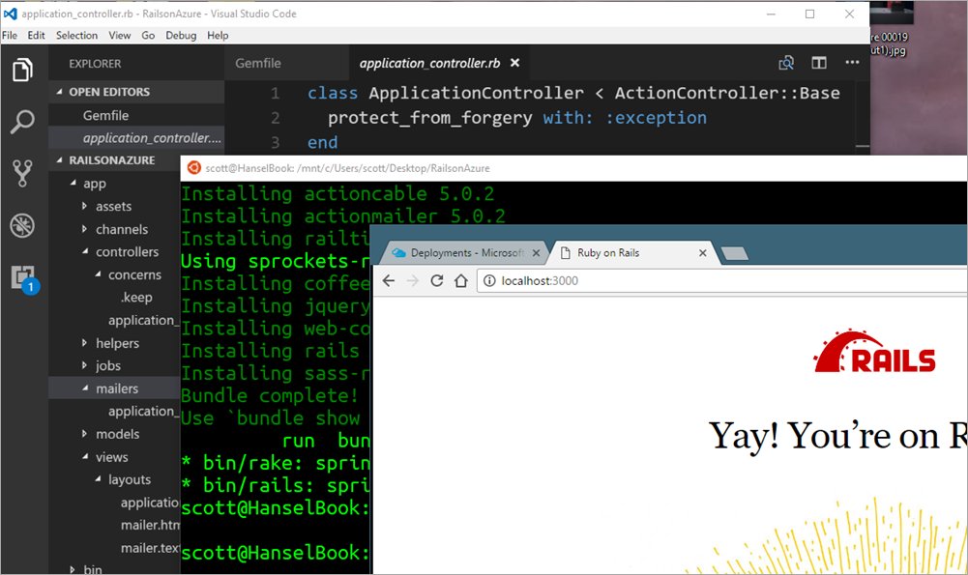
Task: Open the editor More Actions ellipsis
Action: pyautogui.click(x=853, y=62)
